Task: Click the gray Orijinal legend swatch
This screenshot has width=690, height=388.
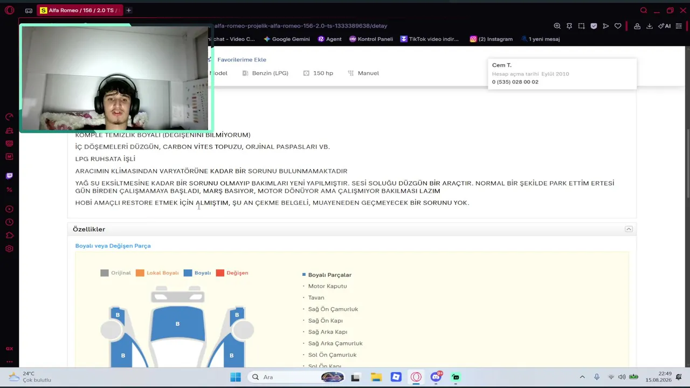Action: (x=105, y=273)
